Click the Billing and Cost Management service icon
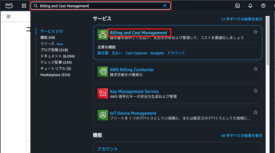Viewport: 275px width, 153px height. coord(103,35)
